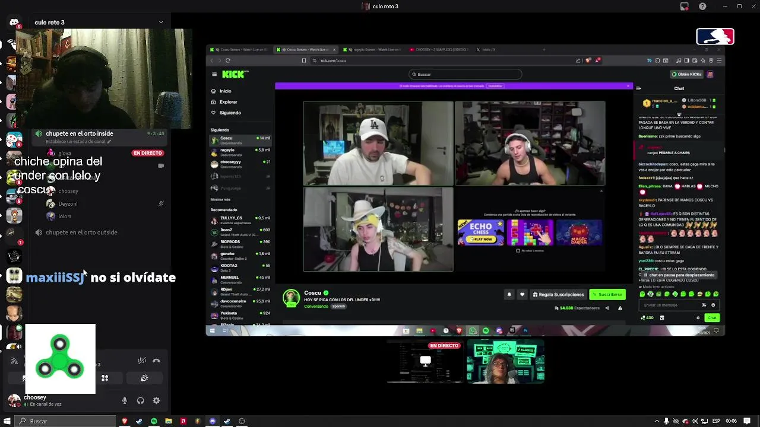Image resolution: width=760 pixels, height=427 pixels.
Task: Open the Kick hamburger sidebar menu
Action: (x=214, y=74)
